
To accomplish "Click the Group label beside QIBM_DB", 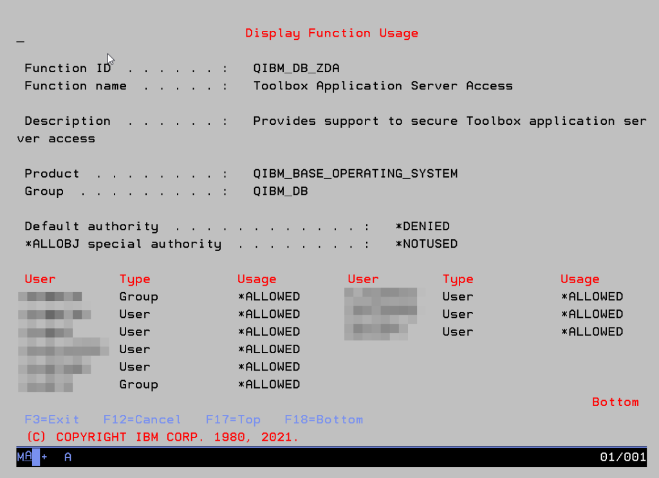I will pyautogui.click(x=44, y=192).
